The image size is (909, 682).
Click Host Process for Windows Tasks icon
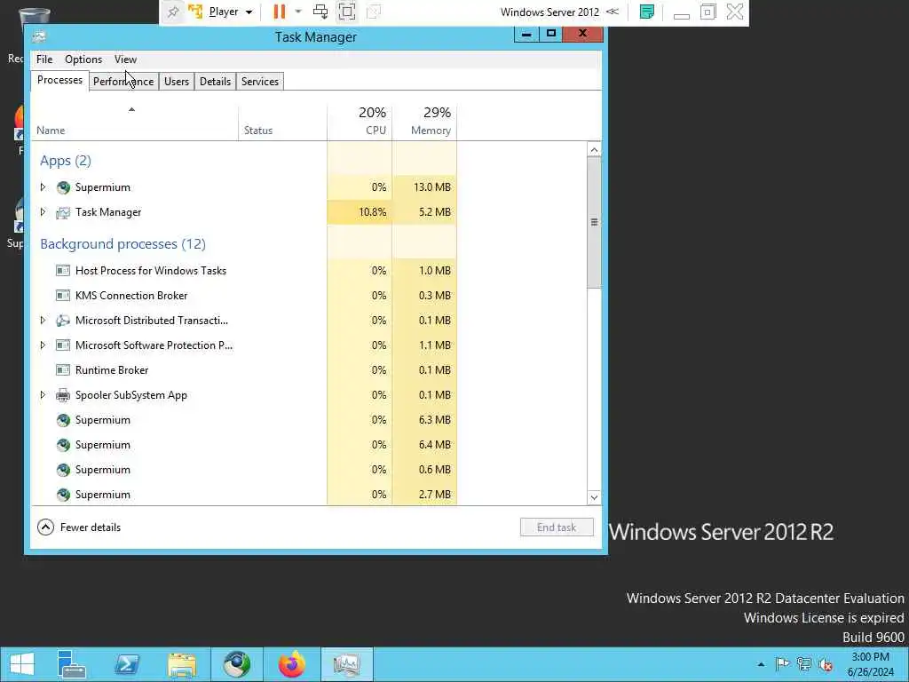pyautogui.click(x=63, y=270)
